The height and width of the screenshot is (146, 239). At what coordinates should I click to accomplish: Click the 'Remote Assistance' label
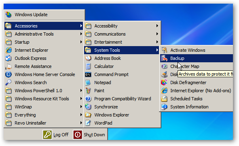(33, 66)
